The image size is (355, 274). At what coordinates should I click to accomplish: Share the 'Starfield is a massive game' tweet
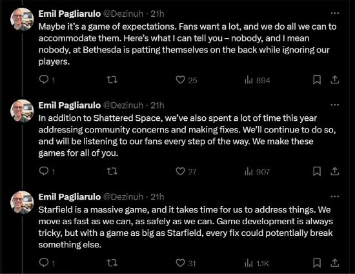[334, 263]
